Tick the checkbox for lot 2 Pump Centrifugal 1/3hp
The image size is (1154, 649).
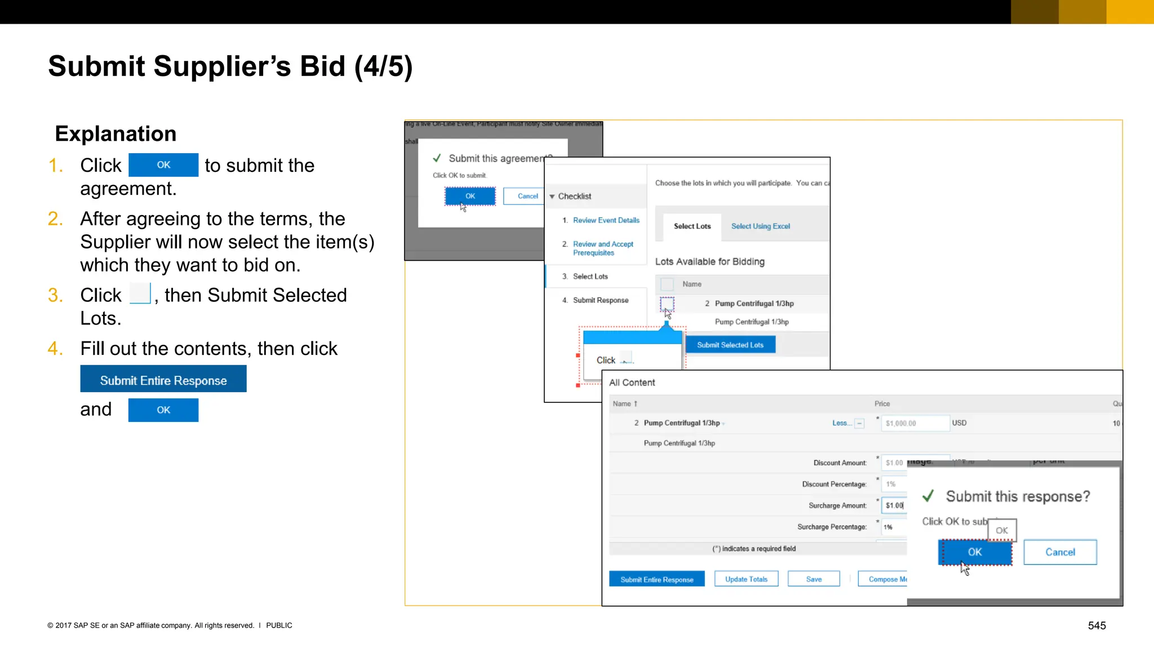(x=667, y=304)
